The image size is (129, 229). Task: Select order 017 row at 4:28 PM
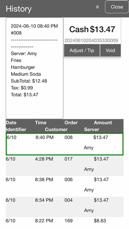[65, 165]
